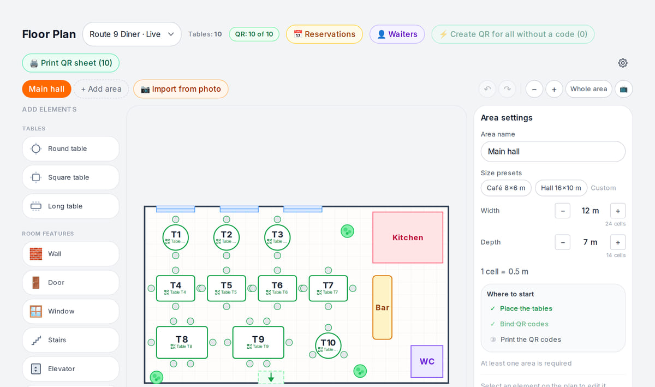Click the QR: 10 of 10 badge
Image resolution: width=655 pixels, height=387 pixels.
[254, 34]
